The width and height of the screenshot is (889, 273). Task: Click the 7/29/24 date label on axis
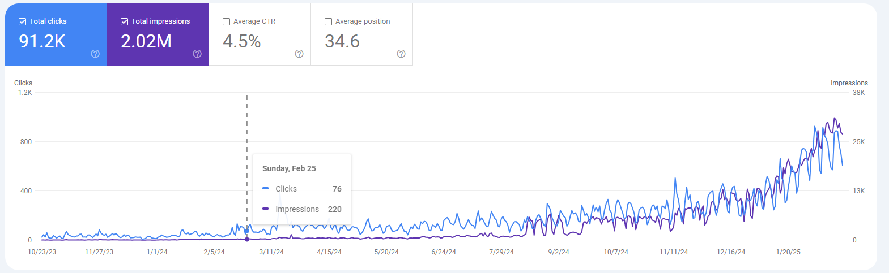[501, 252]
